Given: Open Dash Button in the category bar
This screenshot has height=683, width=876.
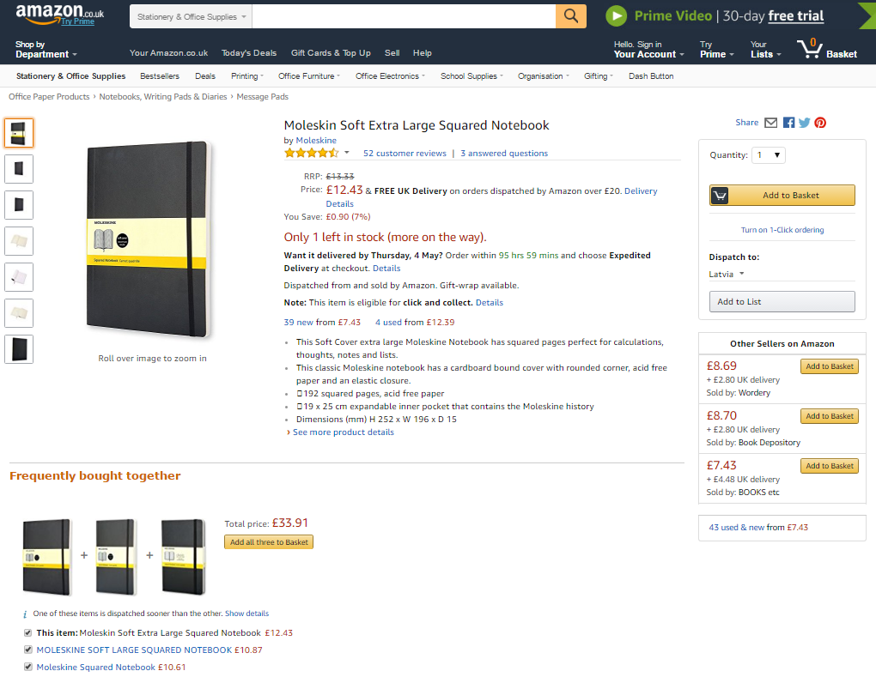Looking at the screenshot, I should pyautogui.click(x=651, y=76).
